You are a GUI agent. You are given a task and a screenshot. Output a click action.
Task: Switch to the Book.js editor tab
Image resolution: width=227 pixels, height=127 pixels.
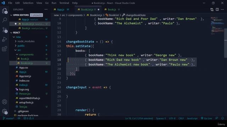click(112, 10)
